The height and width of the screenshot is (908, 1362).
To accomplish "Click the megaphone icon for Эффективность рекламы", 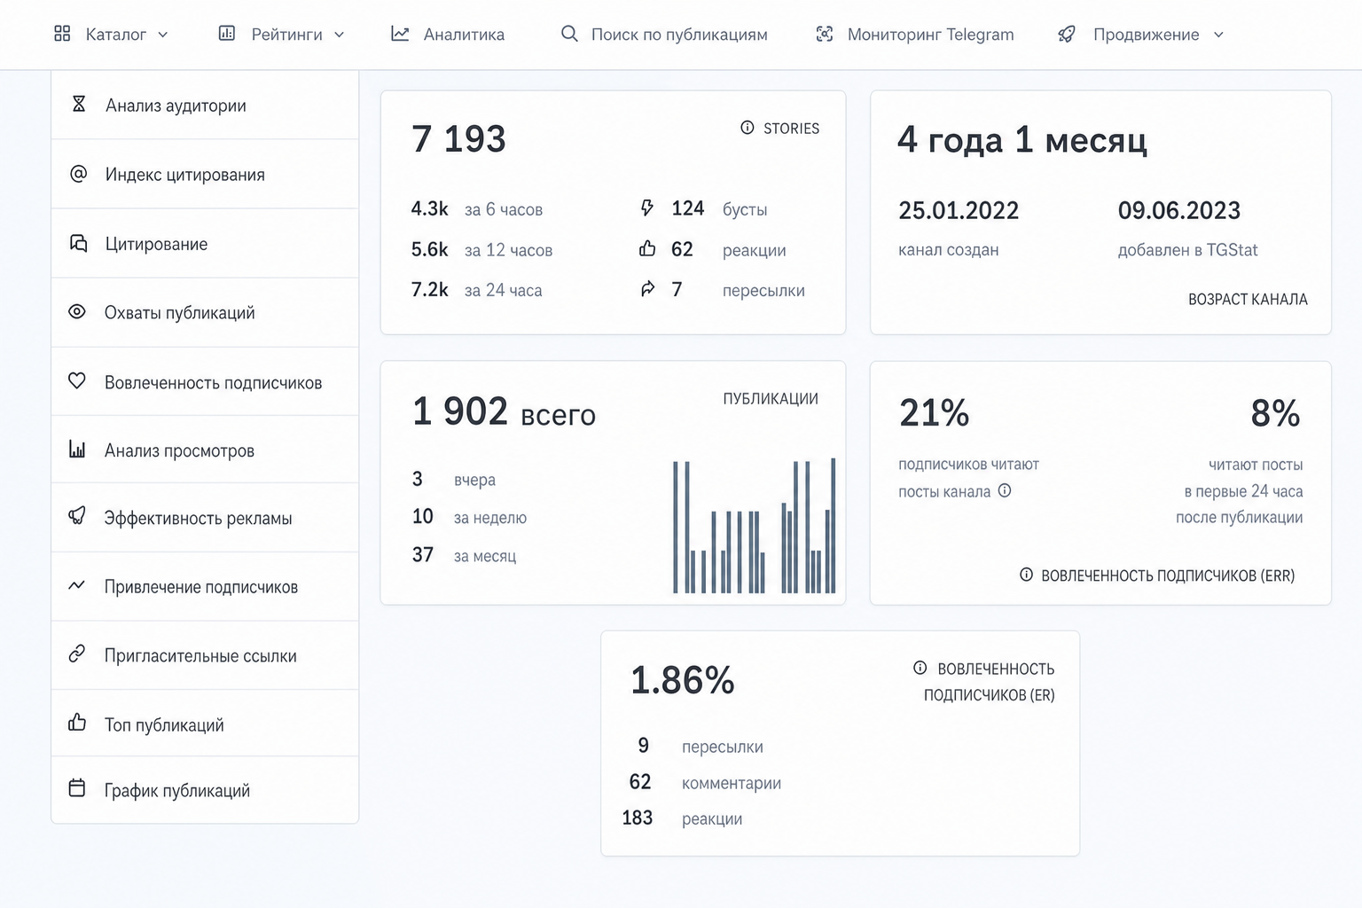I will click(x=77, y=516).
